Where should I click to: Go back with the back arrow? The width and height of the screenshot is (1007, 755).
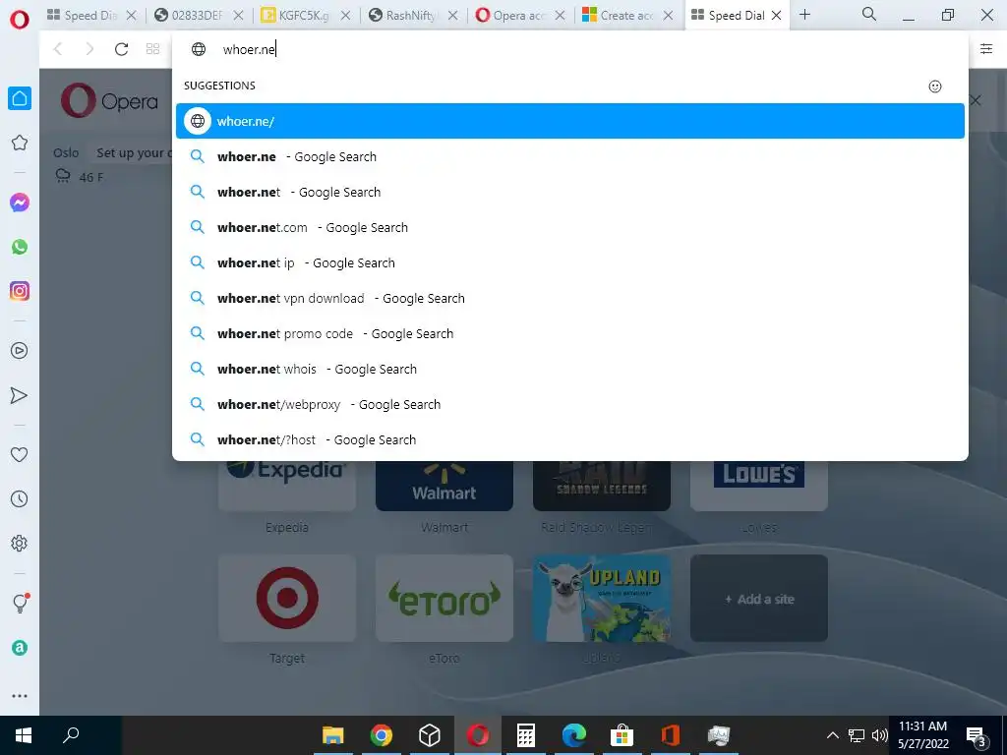click(58, 49)
